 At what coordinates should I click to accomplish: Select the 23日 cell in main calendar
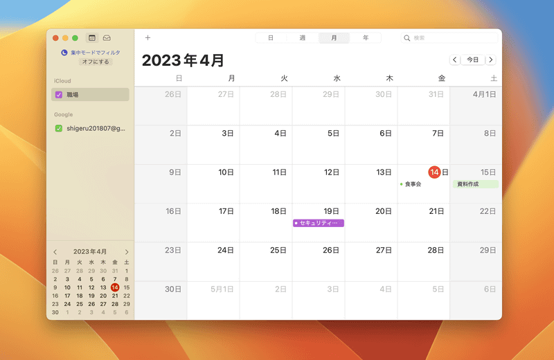(x=161, y=262)
